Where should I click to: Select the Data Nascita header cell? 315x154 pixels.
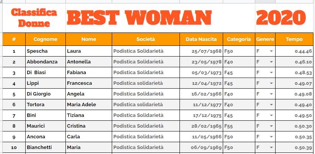click(x=201, y=39)
